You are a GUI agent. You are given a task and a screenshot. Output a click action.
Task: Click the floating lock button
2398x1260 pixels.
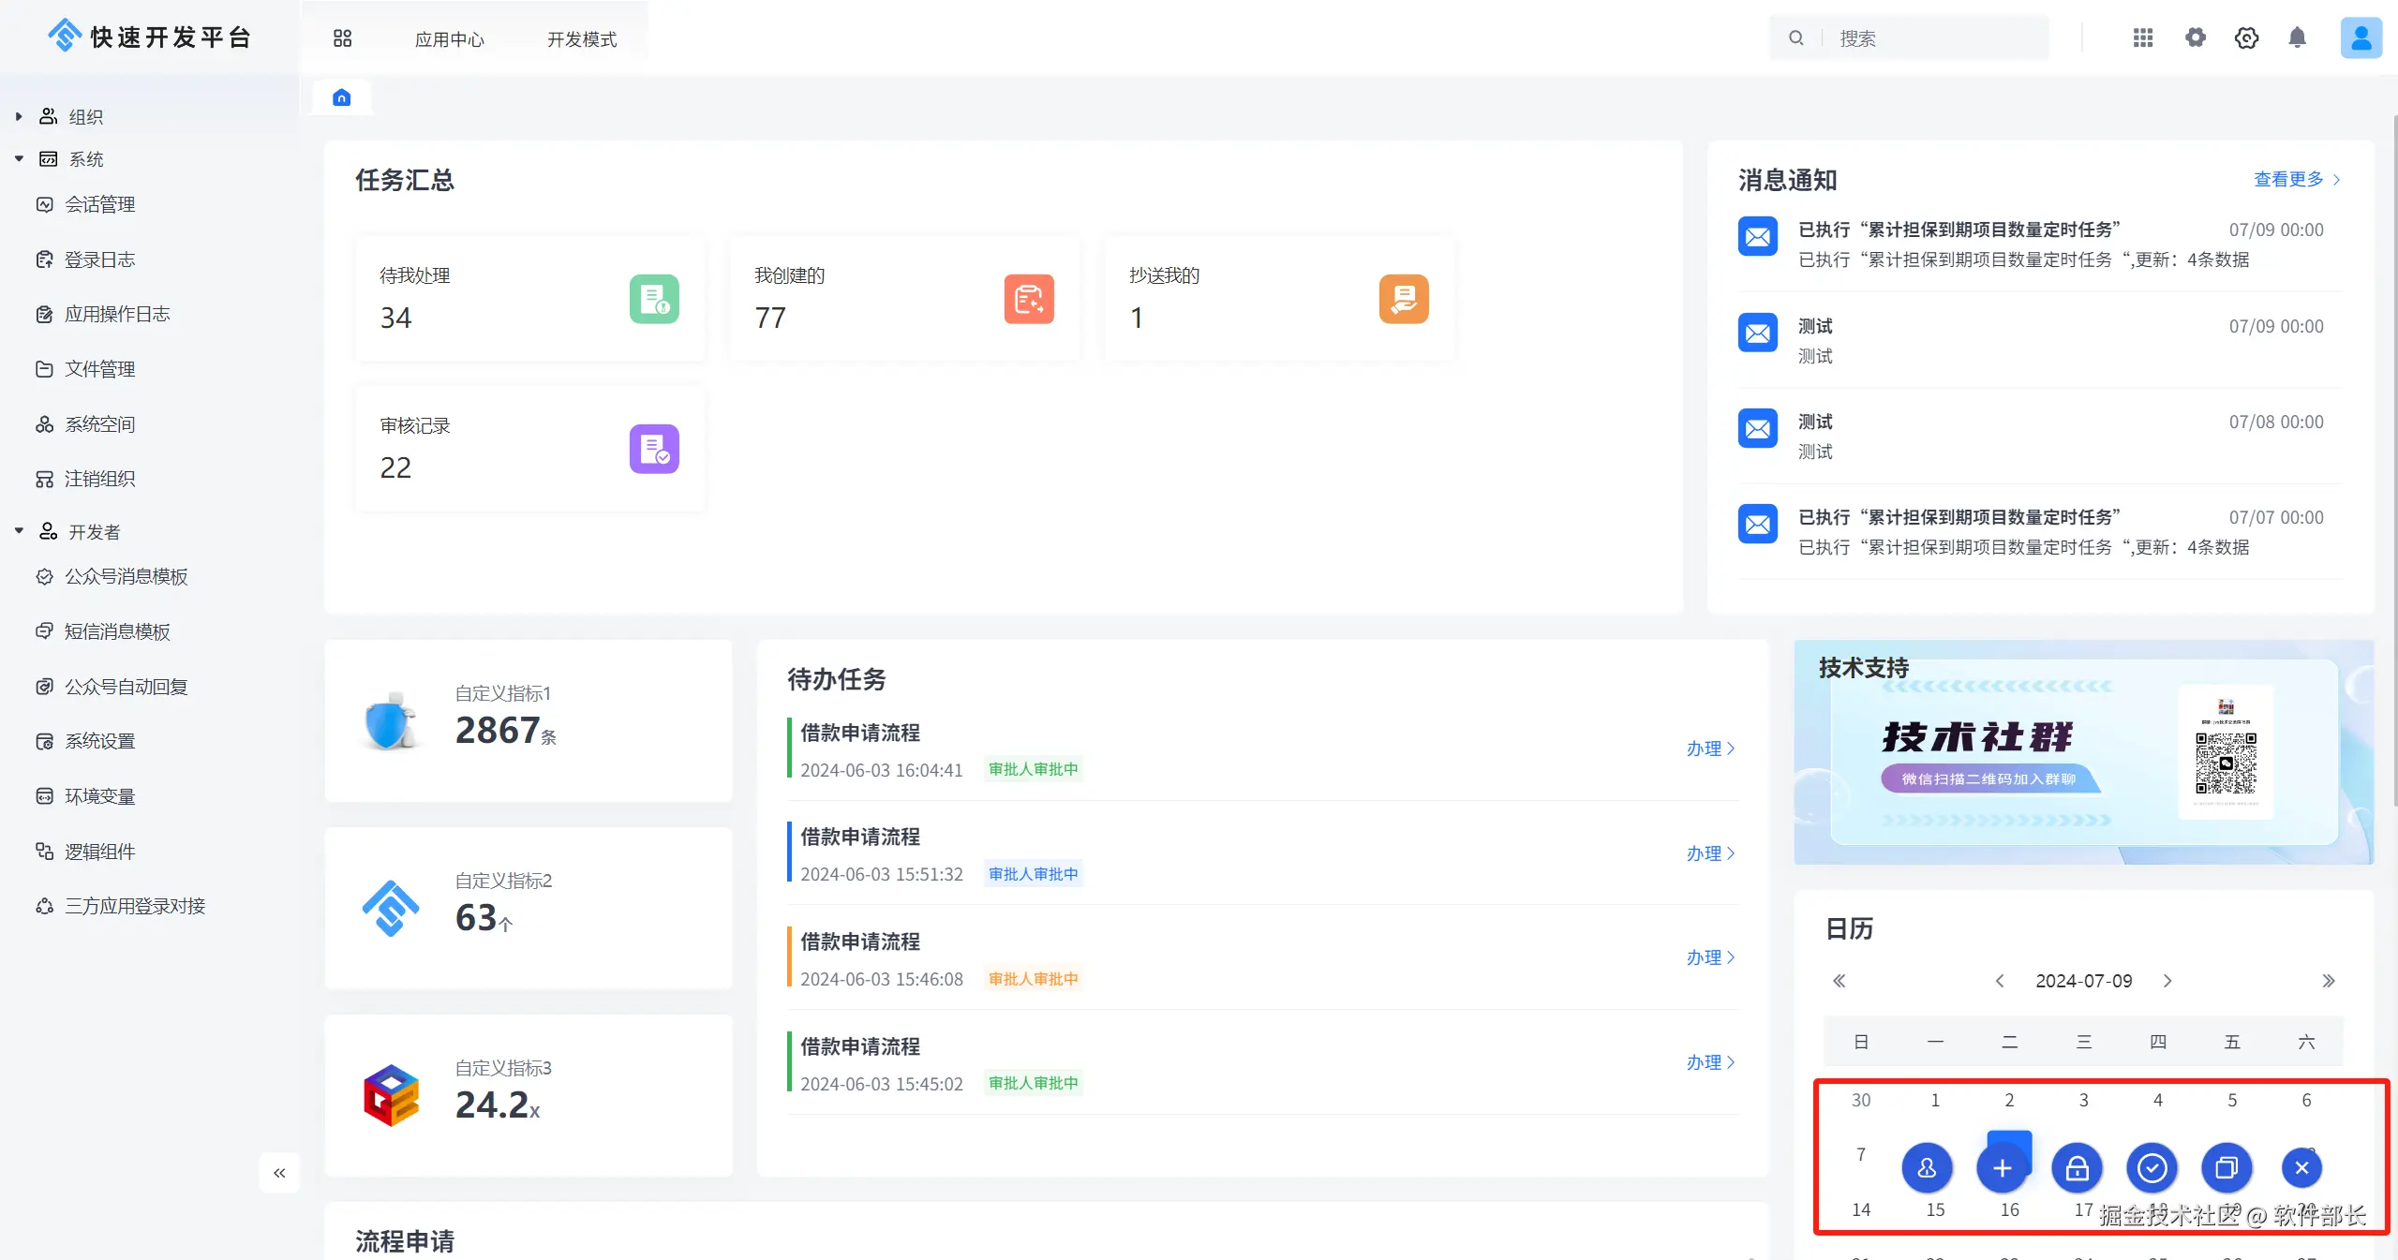[2077, 1168]
